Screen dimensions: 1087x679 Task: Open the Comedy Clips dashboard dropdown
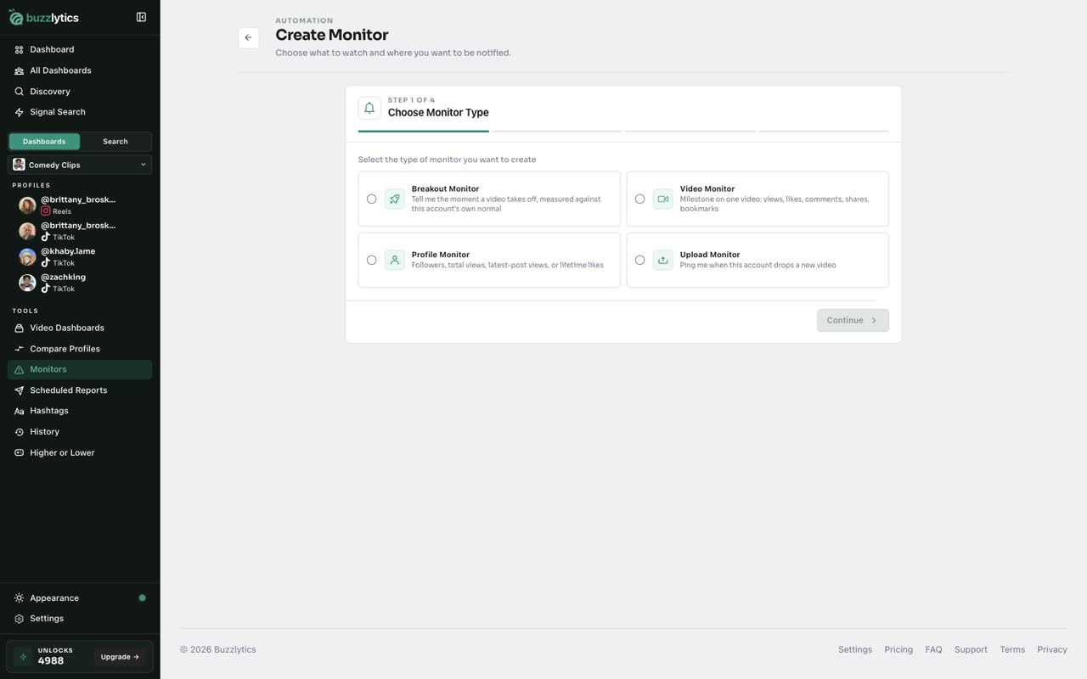[80, 165]
